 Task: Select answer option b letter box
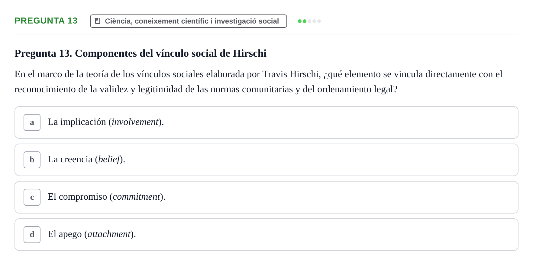[x=32, y=160]
